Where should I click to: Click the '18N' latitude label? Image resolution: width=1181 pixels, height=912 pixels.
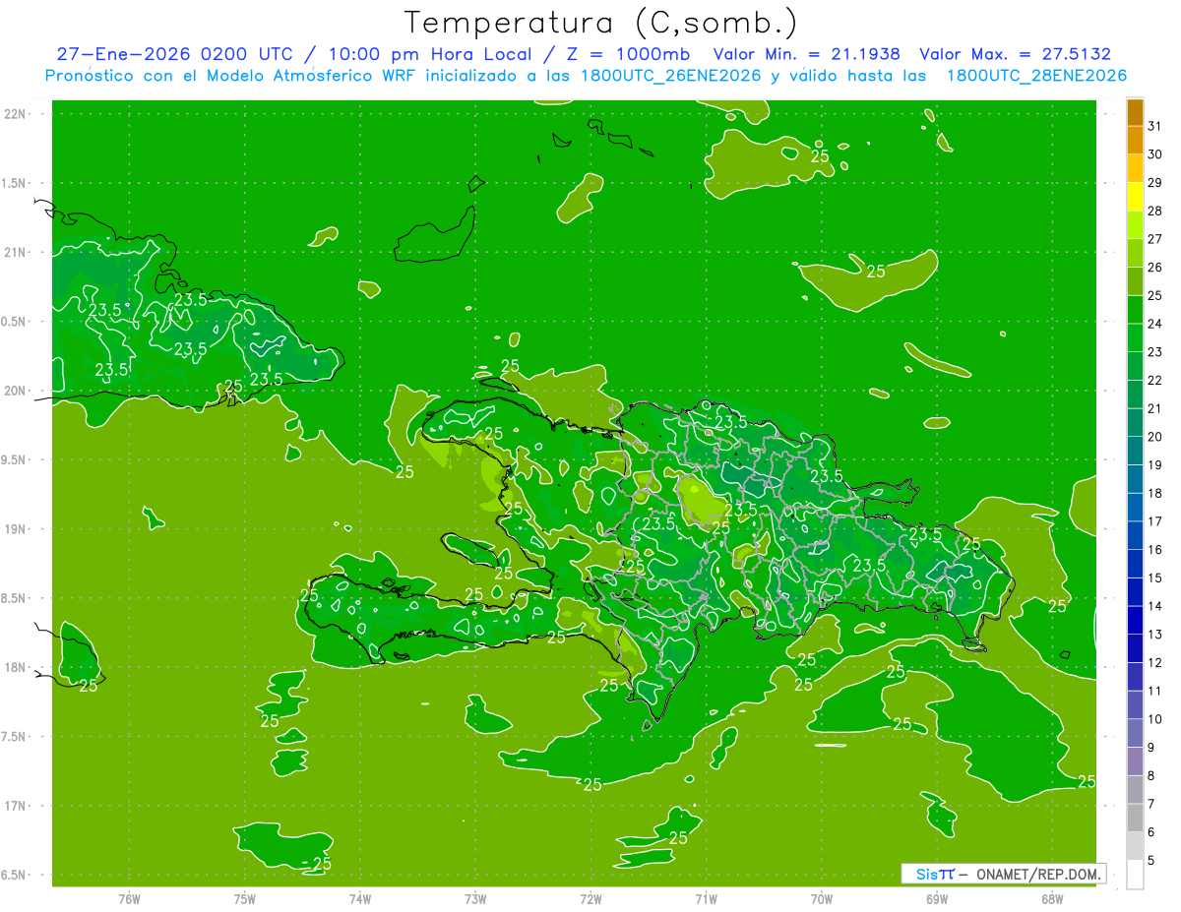[17, 667]
